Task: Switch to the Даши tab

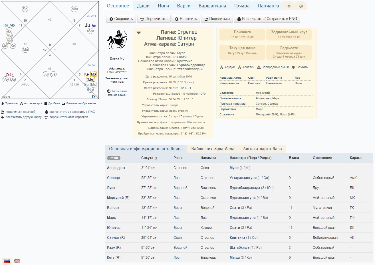Action: [x=143, y=6]
